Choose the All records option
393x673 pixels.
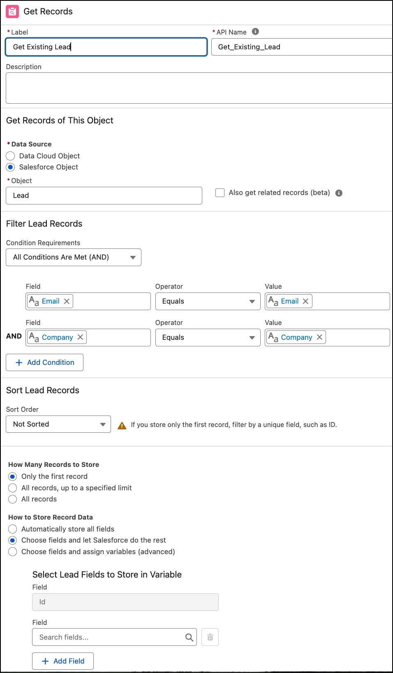point(13,499)
